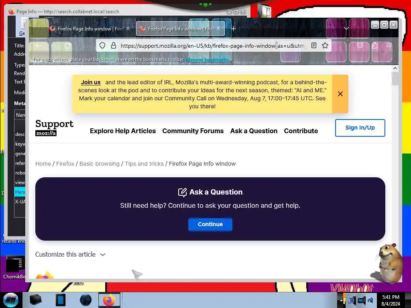Open network icon in system tray
The image size is (411, 308).
tap(362, 300)
